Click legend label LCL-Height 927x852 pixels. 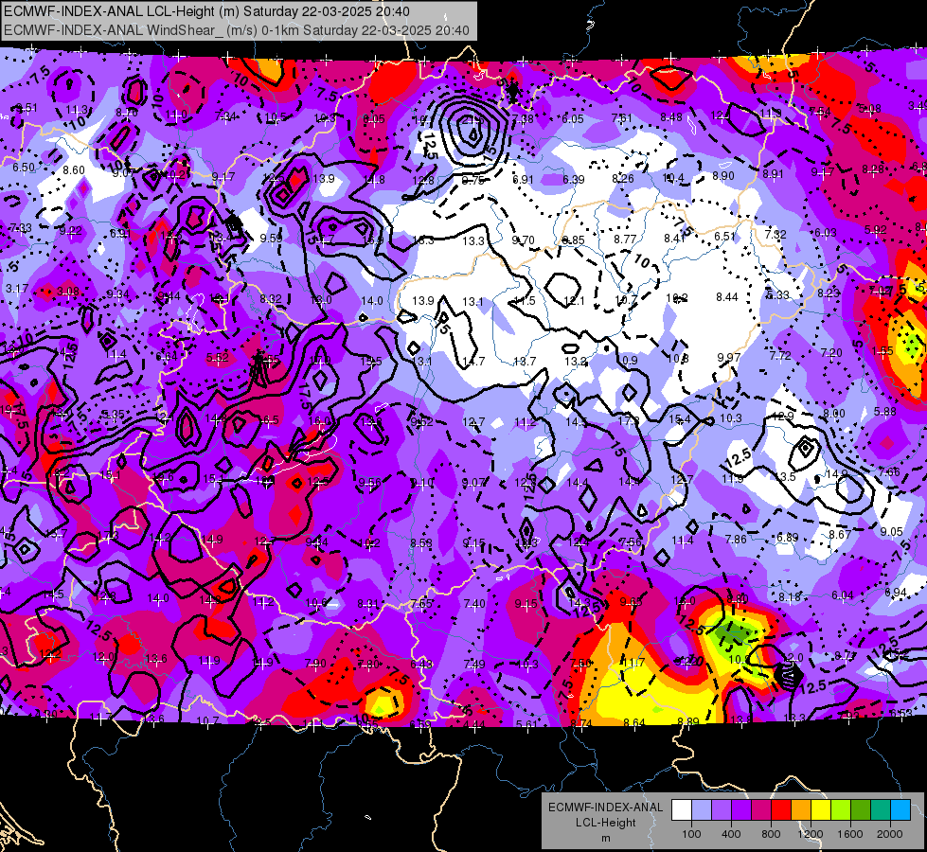tap(605, 823)
